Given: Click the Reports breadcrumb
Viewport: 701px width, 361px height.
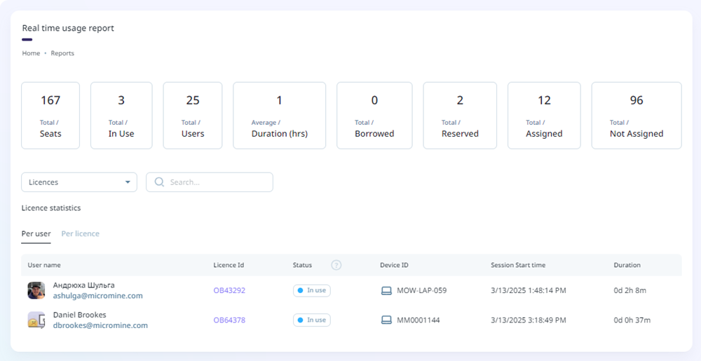Looking at the screenshot, I should (62, 53).
